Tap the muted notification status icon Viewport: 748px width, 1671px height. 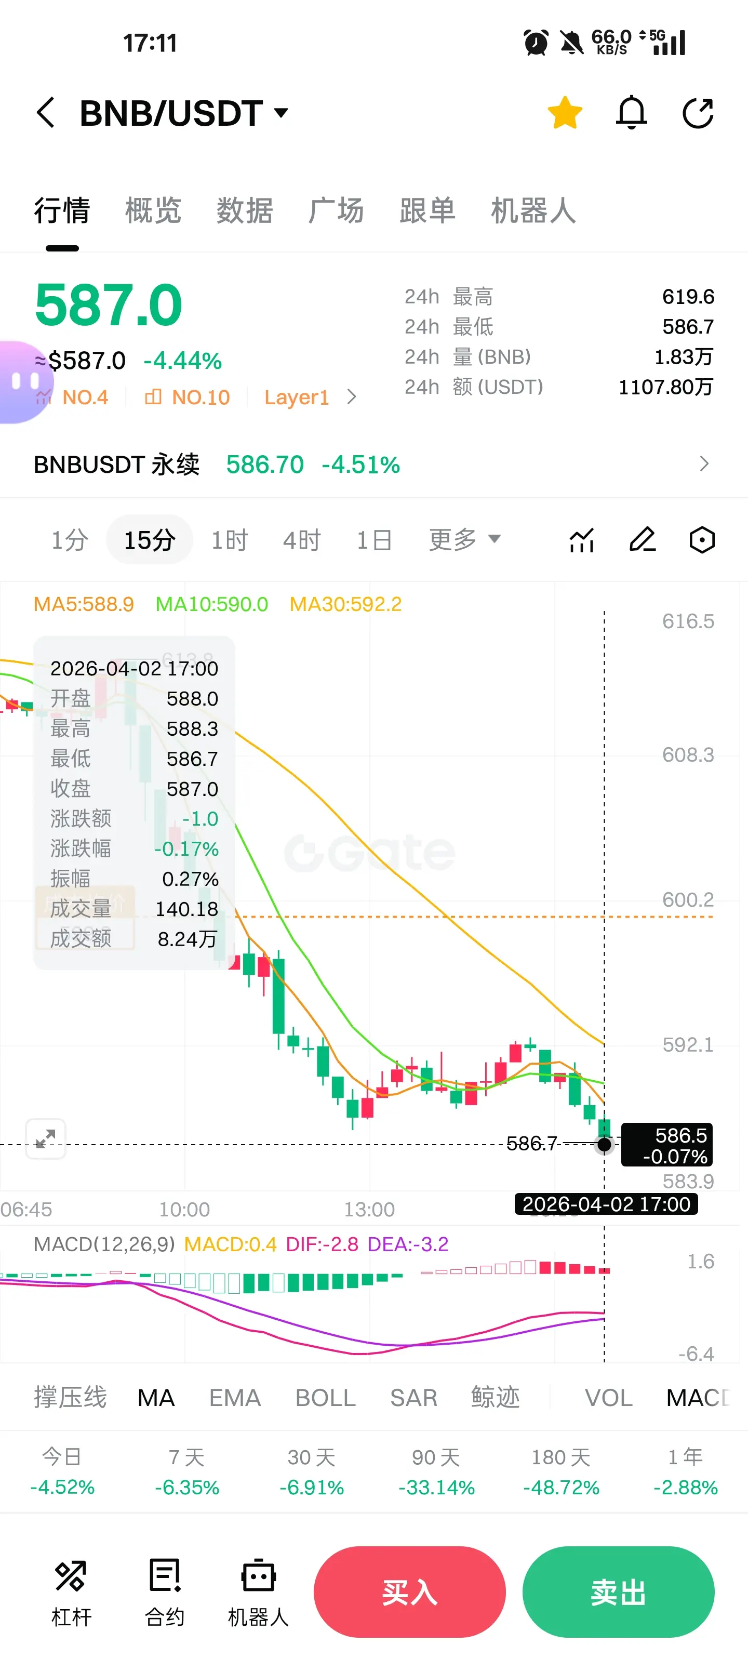pyautogui.click(x=571, y=43)
